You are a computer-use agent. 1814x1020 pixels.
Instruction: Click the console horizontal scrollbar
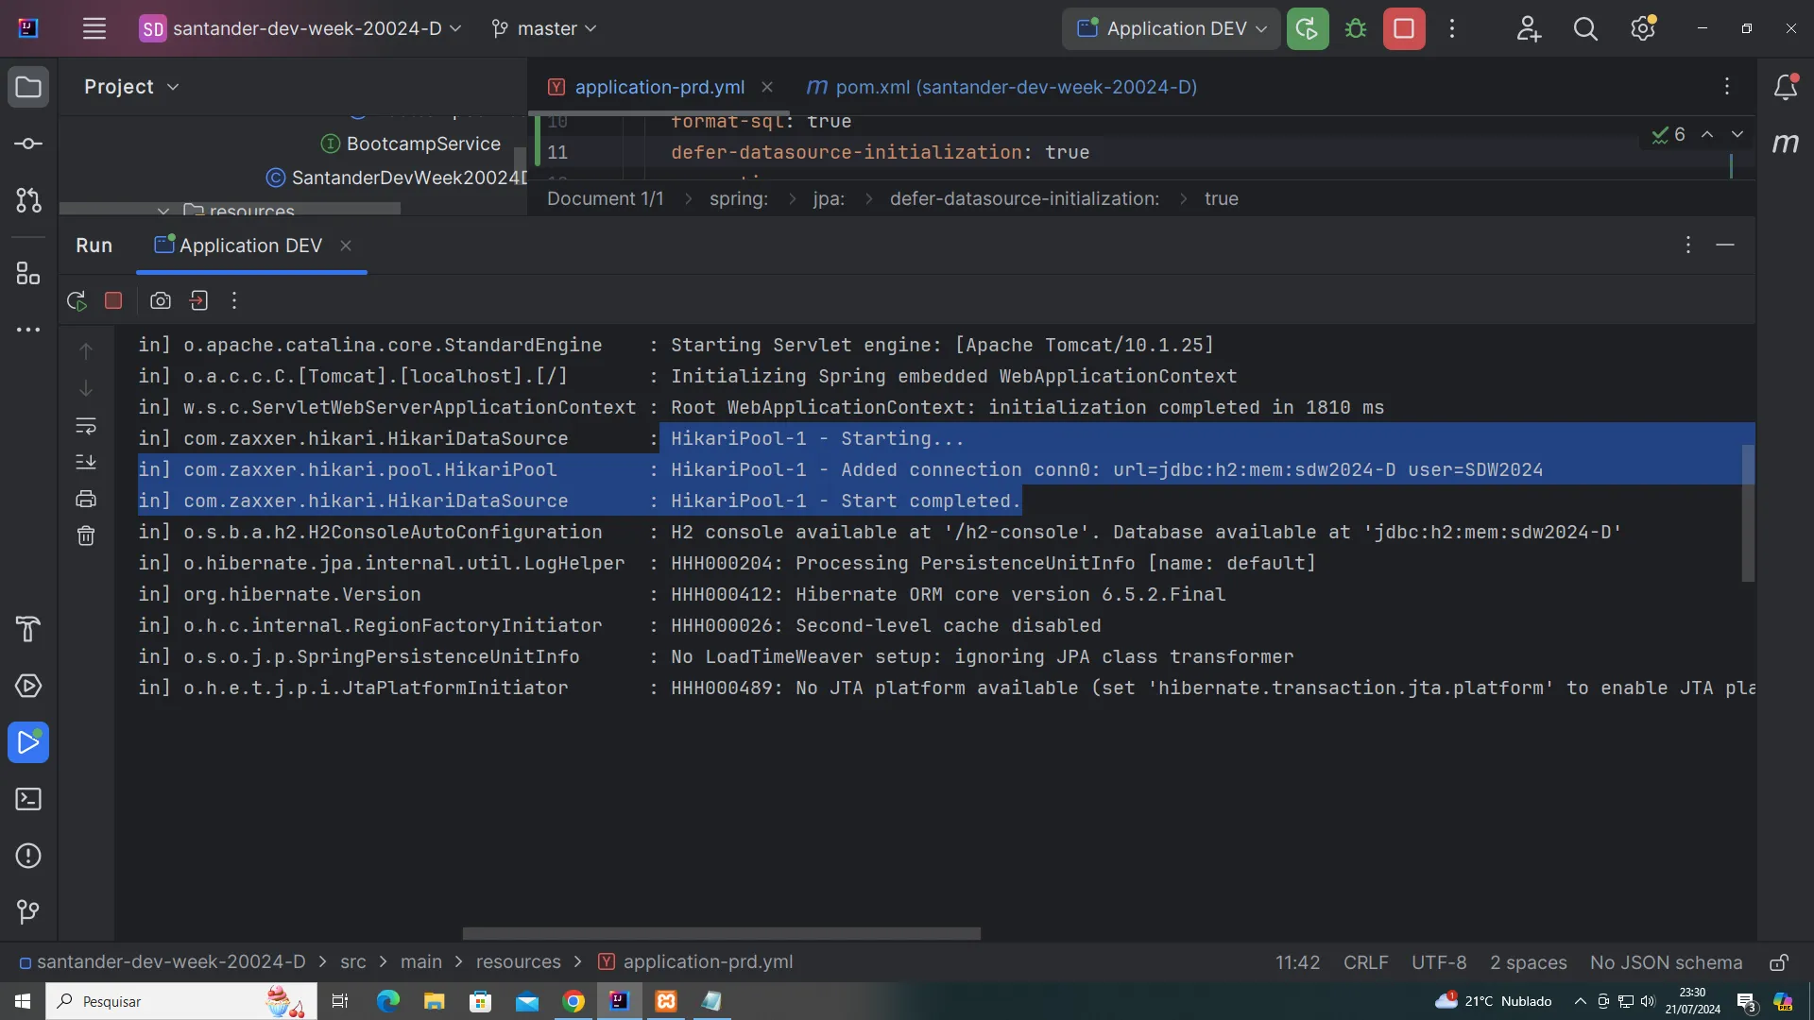pyautogui.click(x=721, y=933)
